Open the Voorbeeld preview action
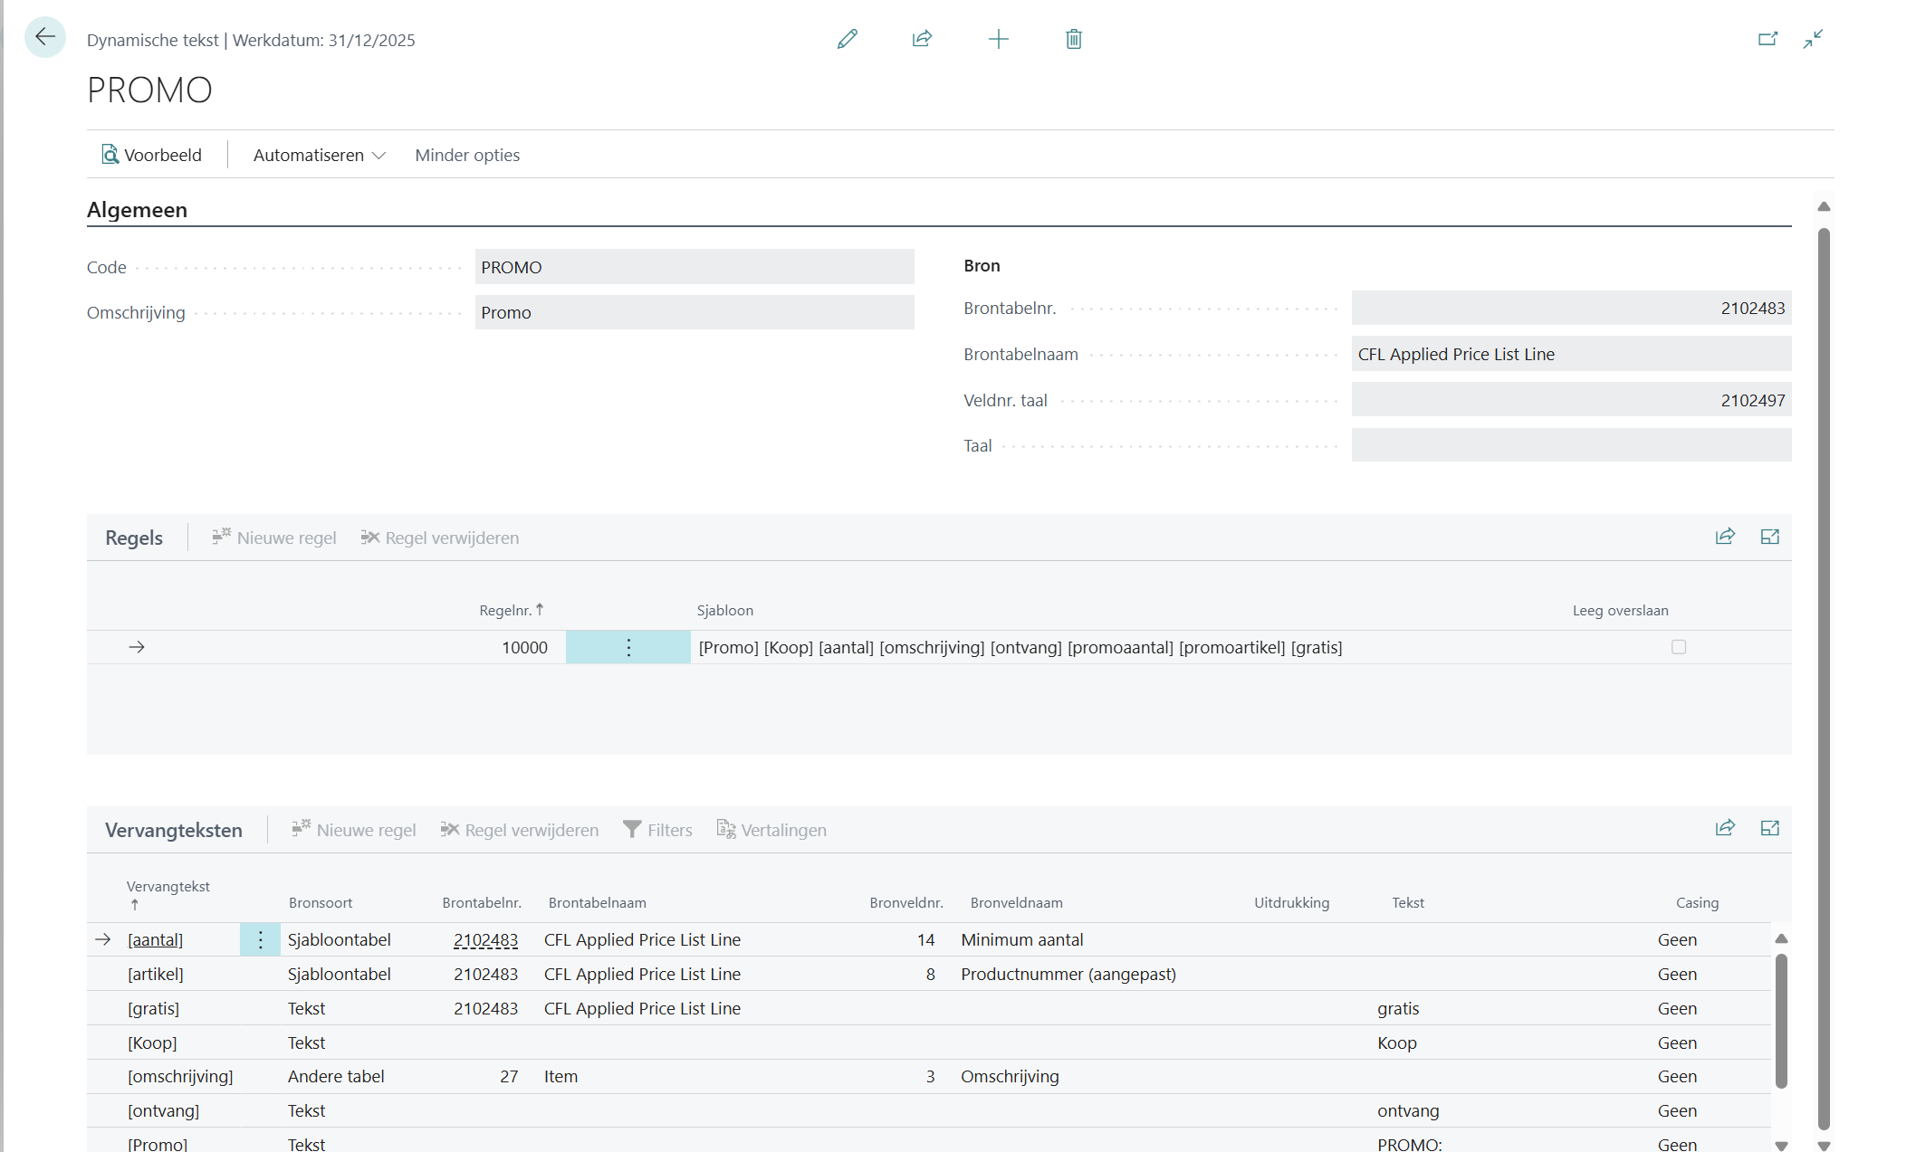 click(x=151, y=155)
